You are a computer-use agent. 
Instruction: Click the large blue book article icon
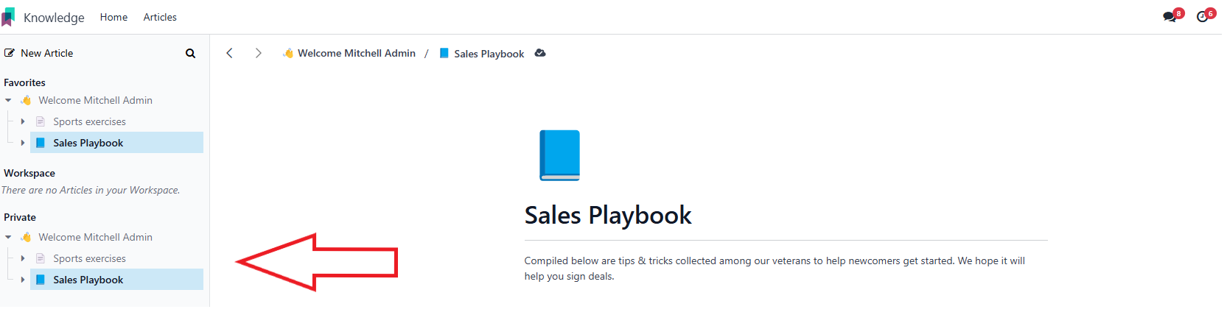click(559, 155)
